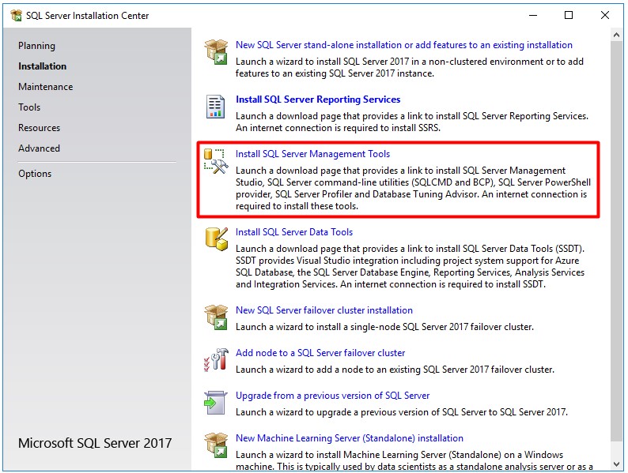Go to the Advanced section

(39, 148)
